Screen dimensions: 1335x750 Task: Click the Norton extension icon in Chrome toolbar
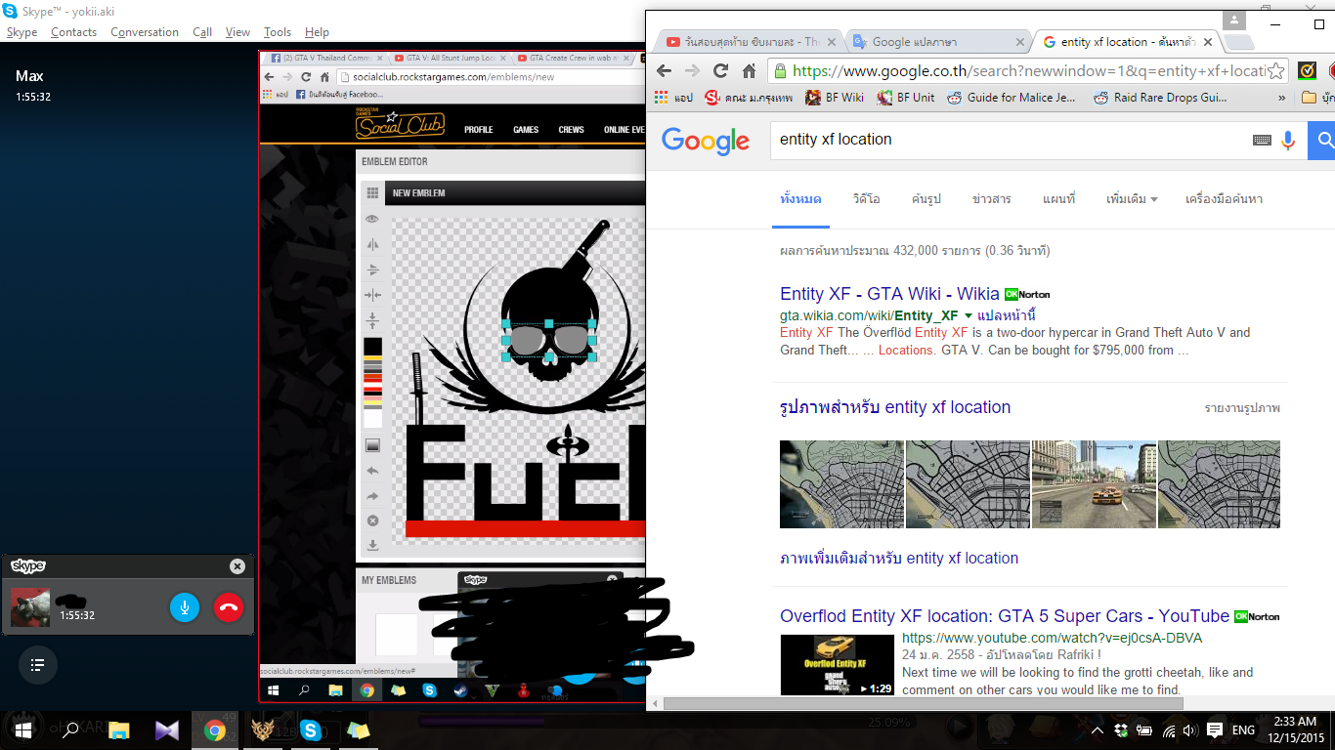click(x=1307, y=70)
